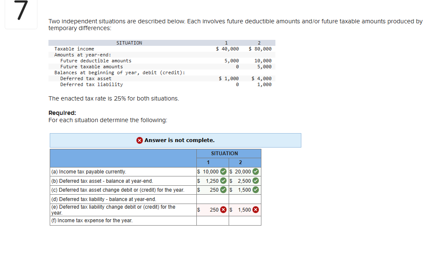Click column header 1 in answer table
The height and width of the screenshot is (257, 445).
[x=207, y=162]
